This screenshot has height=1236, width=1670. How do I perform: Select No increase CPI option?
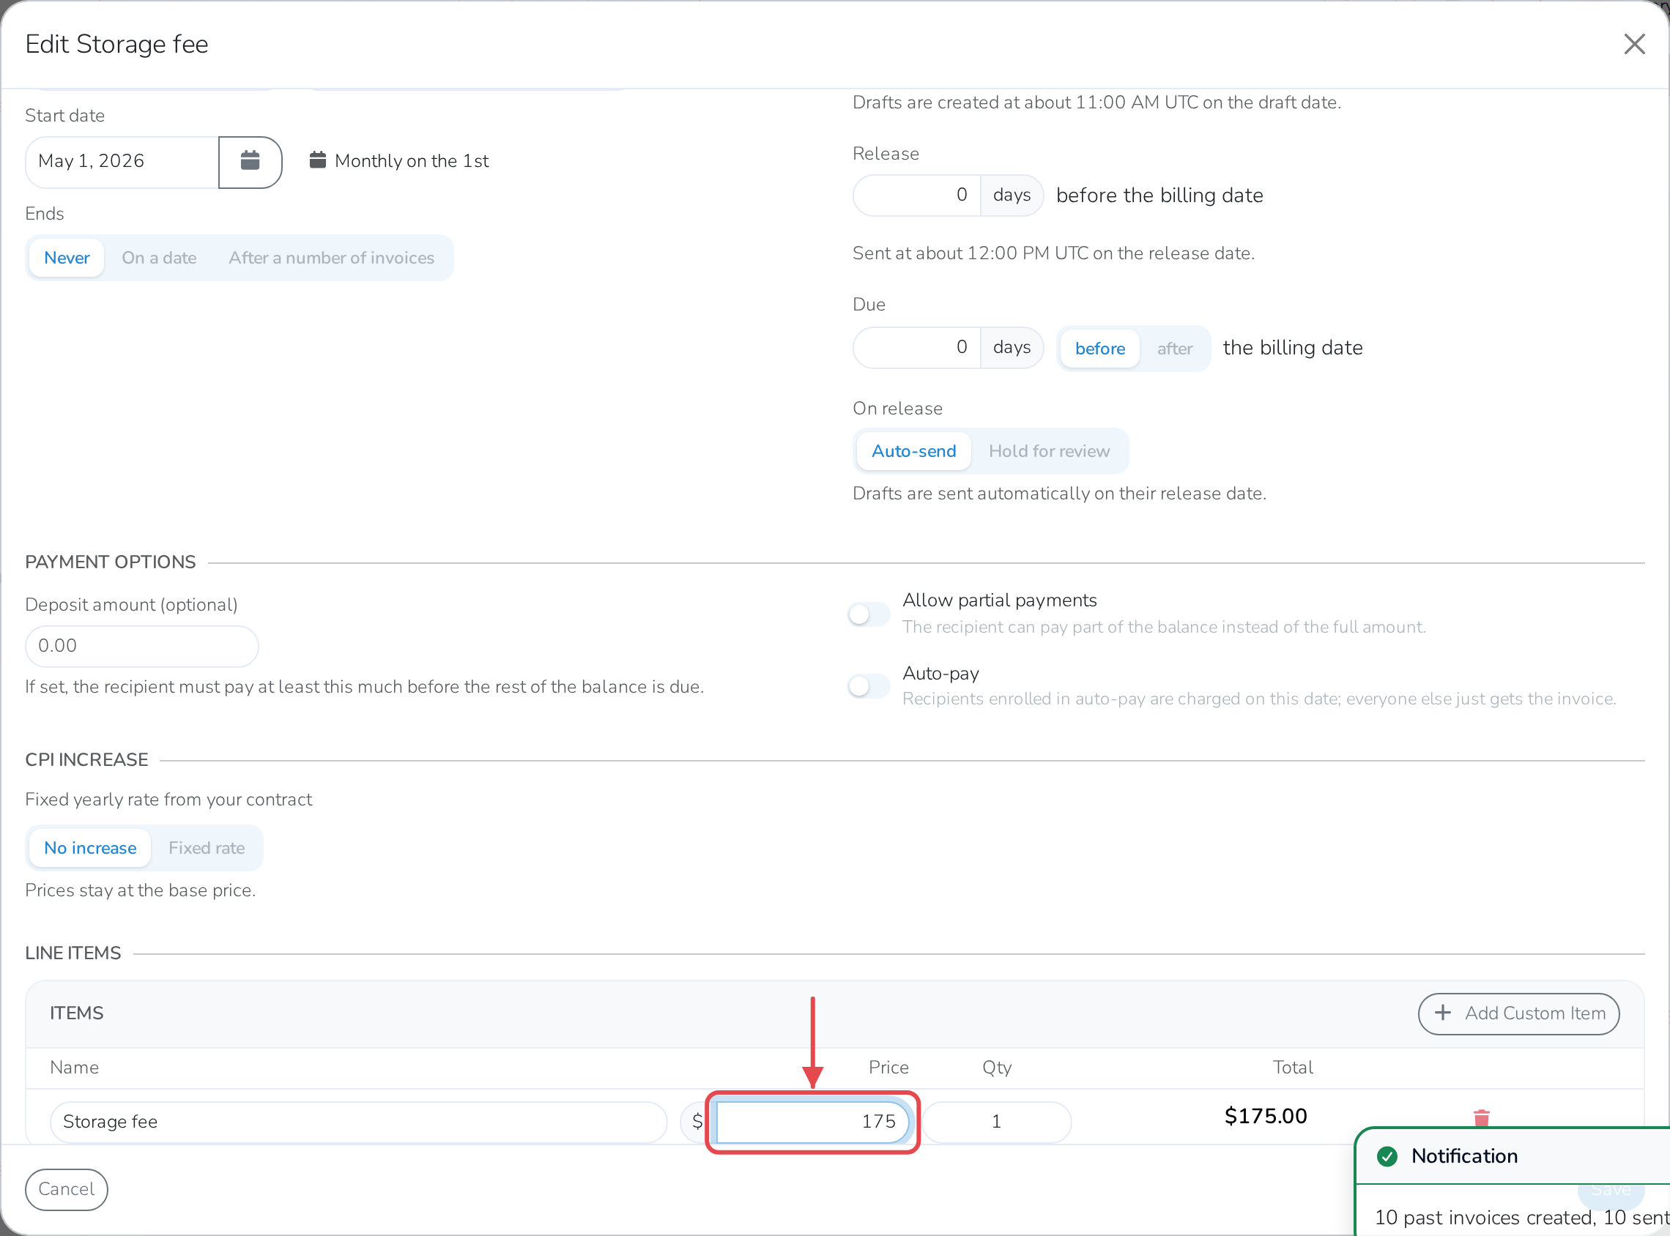[x=90, y=848]
